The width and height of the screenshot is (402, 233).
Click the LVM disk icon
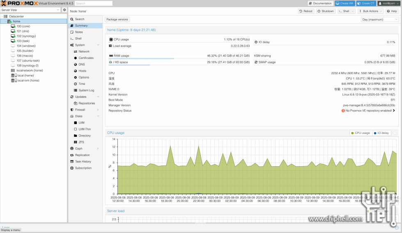tap(76, 123)
